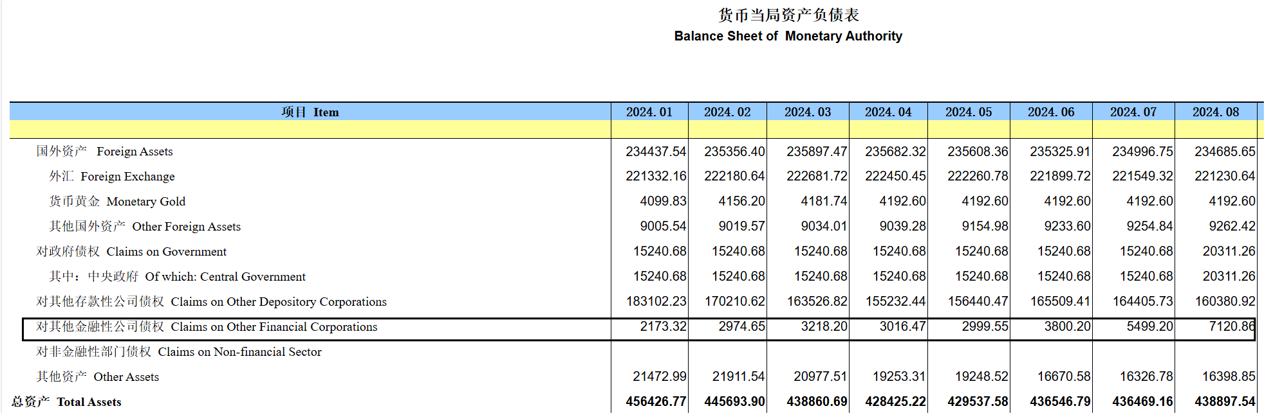Select Financial Corporations value 3800.20

[x=1067, y=326]
